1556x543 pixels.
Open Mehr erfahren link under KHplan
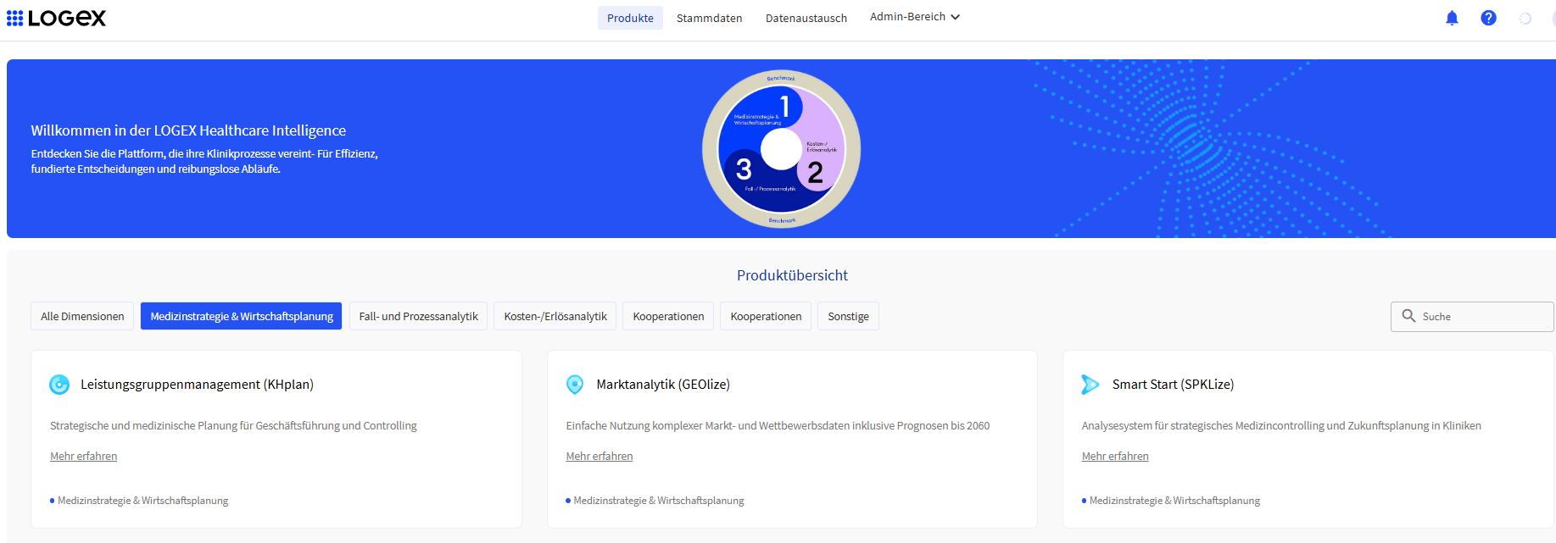point(84,457)
